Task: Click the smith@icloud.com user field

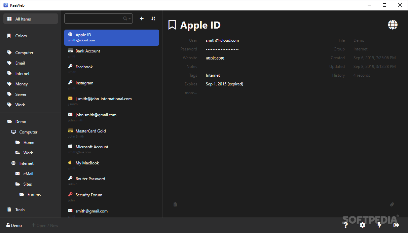Action: pos(222,40)
